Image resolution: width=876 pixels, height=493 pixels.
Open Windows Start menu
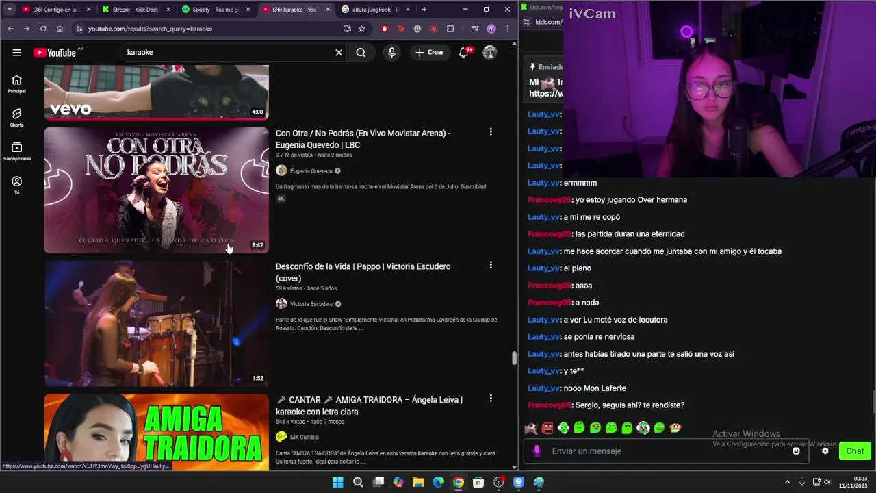(337, 482)
